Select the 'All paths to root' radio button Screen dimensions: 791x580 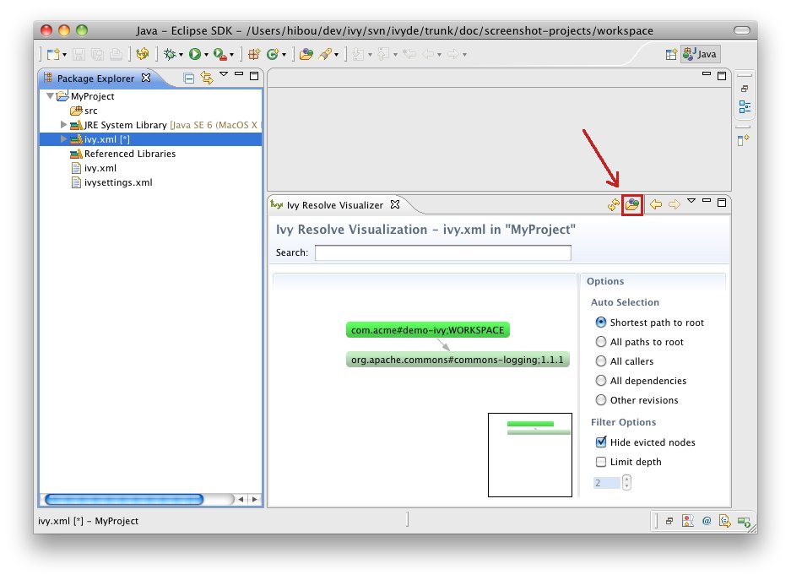tap(601, 342)
